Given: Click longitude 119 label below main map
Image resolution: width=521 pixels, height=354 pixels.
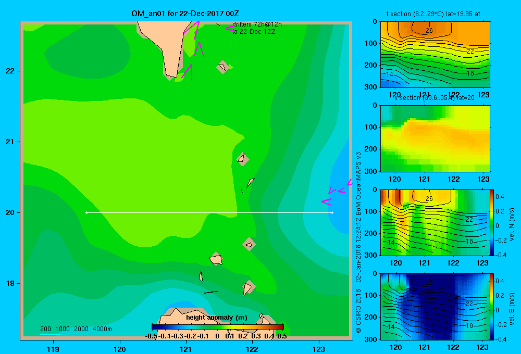Looking at the screenshot, I should (x=53, y=349).
